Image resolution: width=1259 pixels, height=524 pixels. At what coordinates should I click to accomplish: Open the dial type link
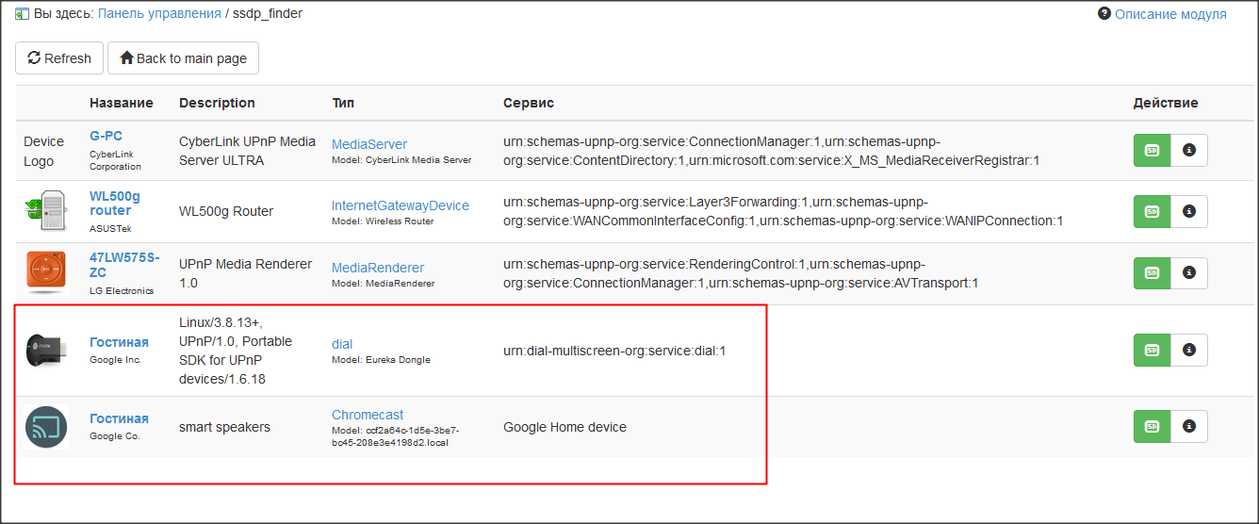pos(341,344)
